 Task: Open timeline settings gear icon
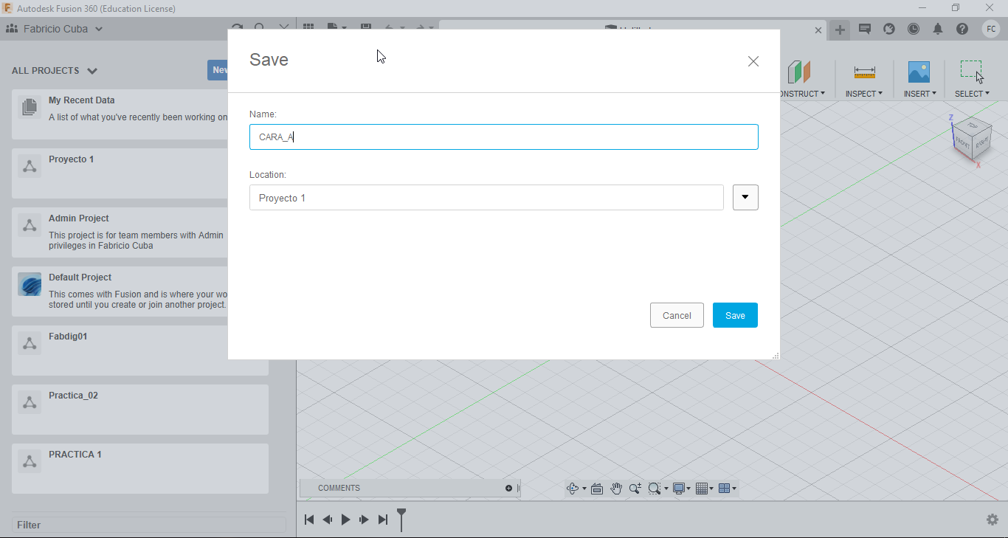[x=993, y=520]
